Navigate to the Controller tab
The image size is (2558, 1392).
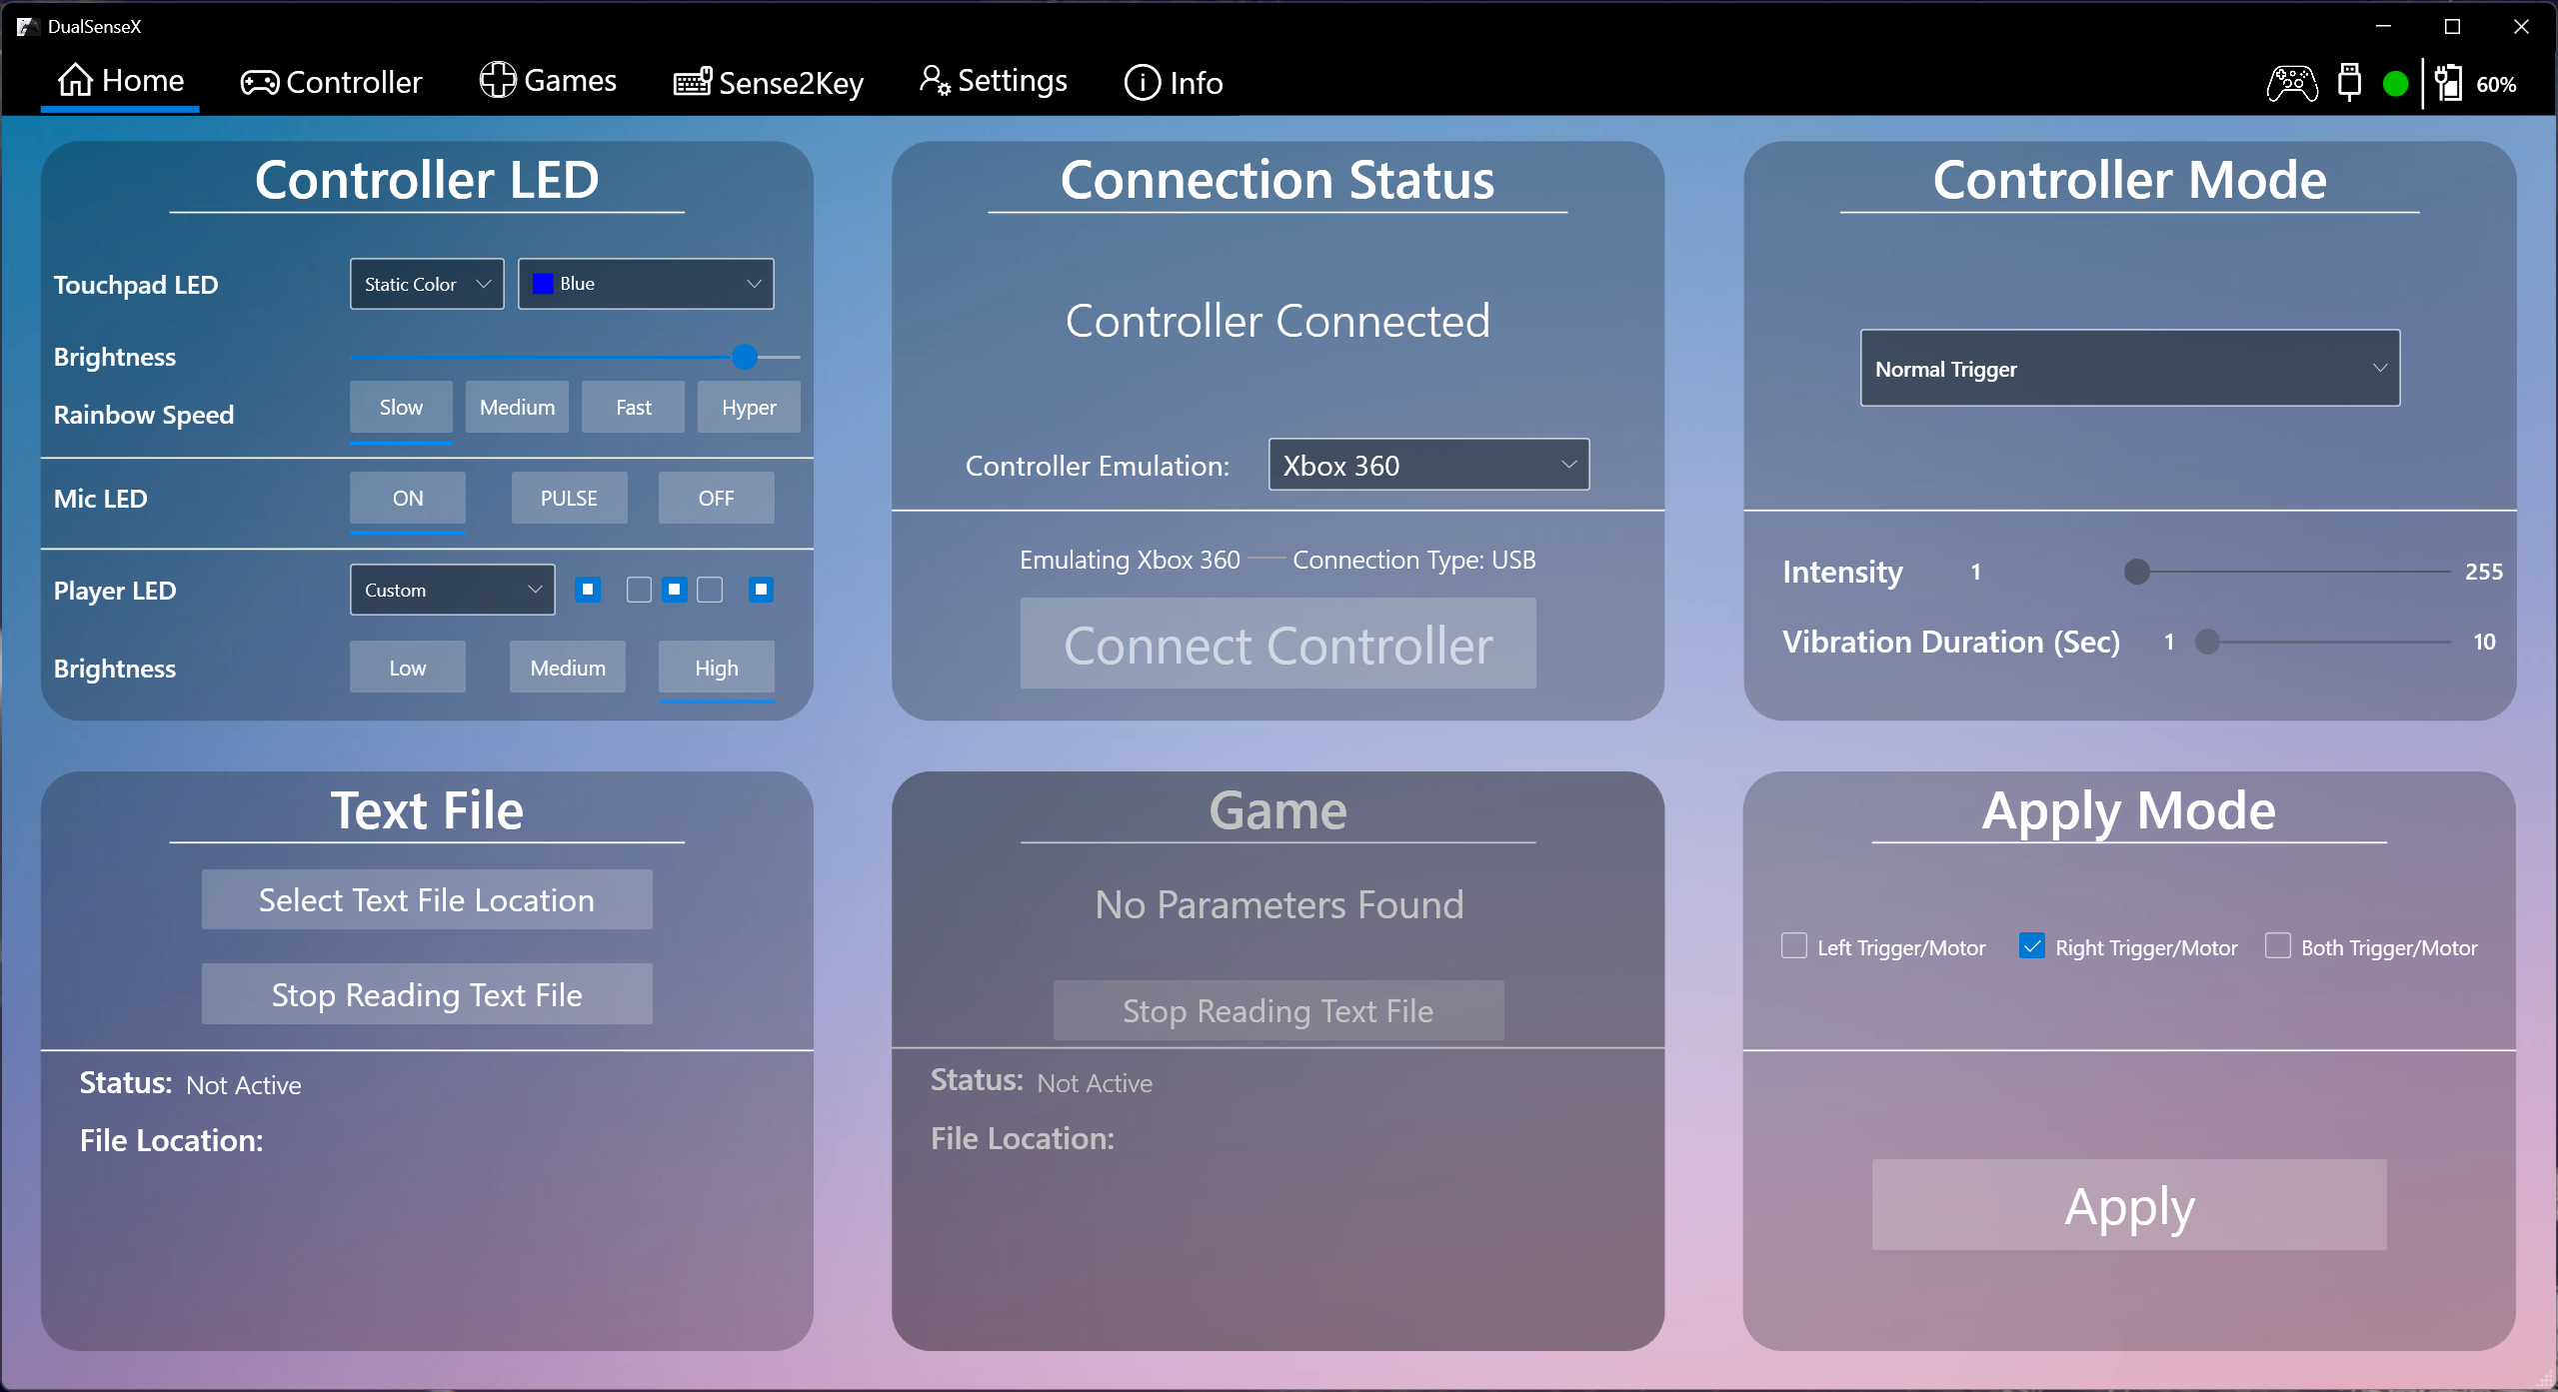pyautogui.click(x=333, y=81)
